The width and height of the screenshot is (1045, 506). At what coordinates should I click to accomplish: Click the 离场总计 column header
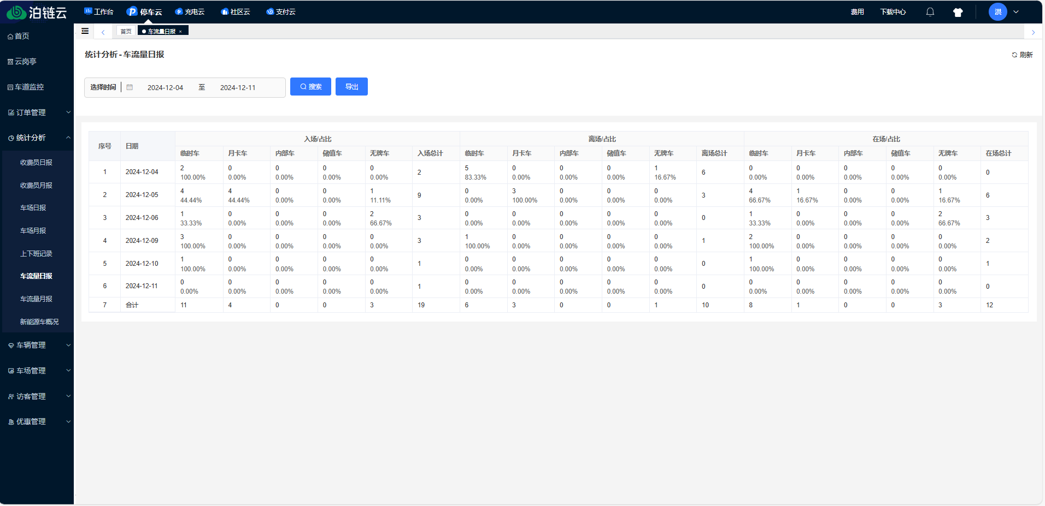(x=714, y=153)
